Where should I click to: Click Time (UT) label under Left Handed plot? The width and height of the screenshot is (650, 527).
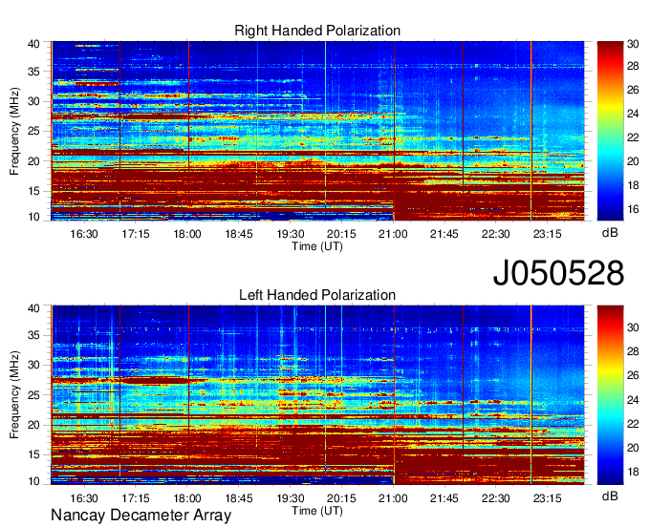pyautogui.click(x=317, y=511)
